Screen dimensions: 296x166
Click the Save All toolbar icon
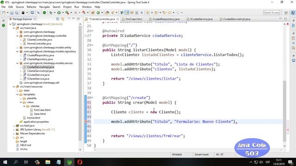click(17, 12)
